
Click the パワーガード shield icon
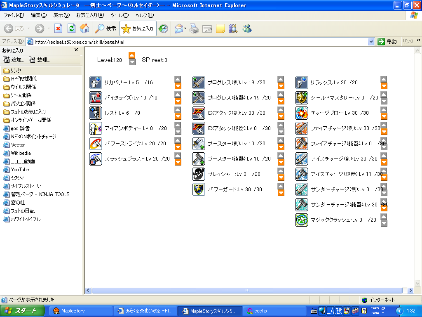199,189
